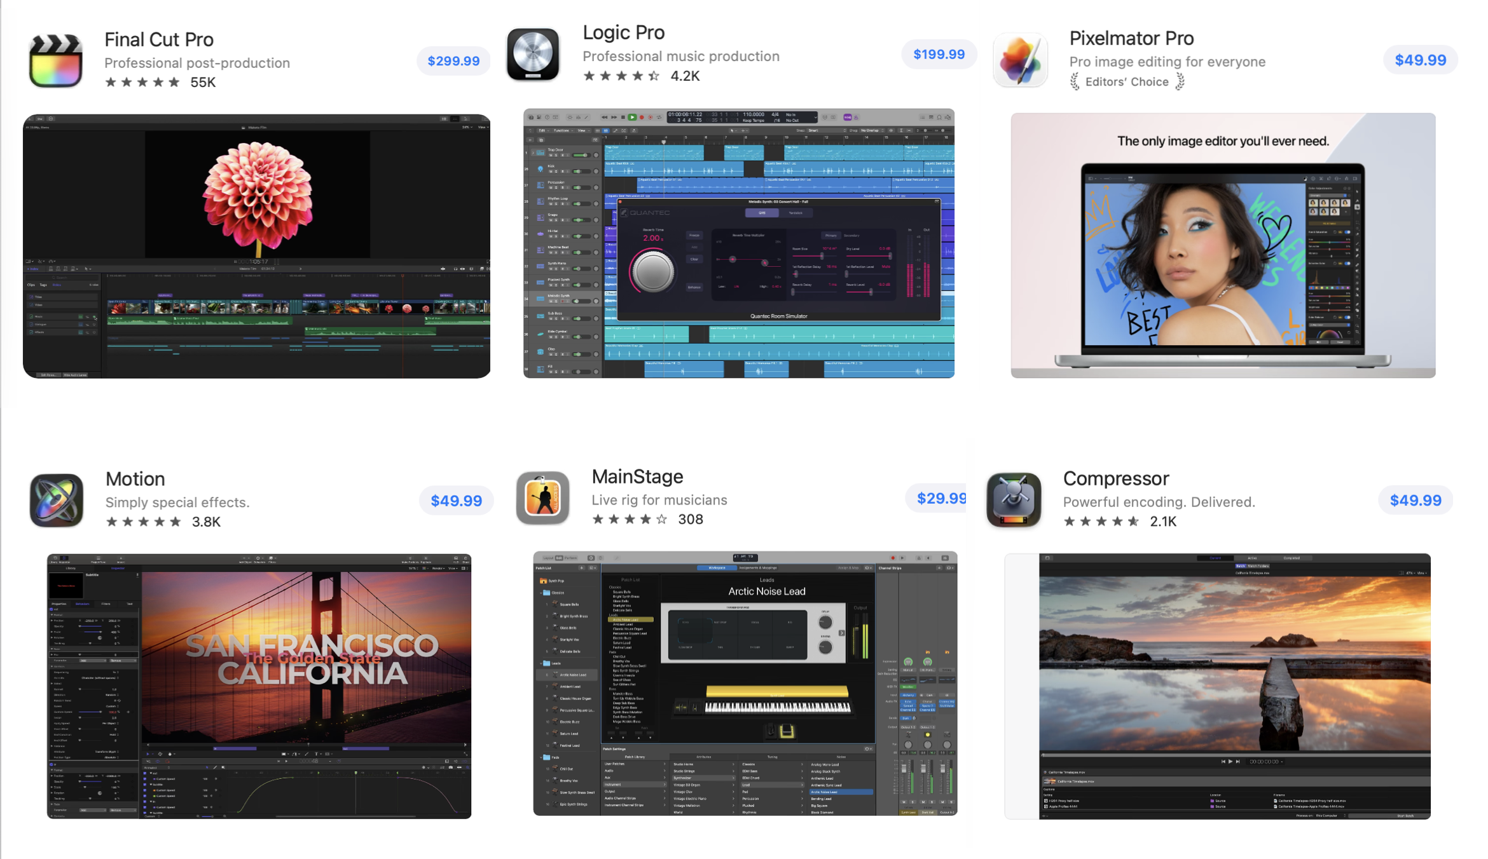Click Pixelmator Pro's $49.99 price button

(1420, 60)
